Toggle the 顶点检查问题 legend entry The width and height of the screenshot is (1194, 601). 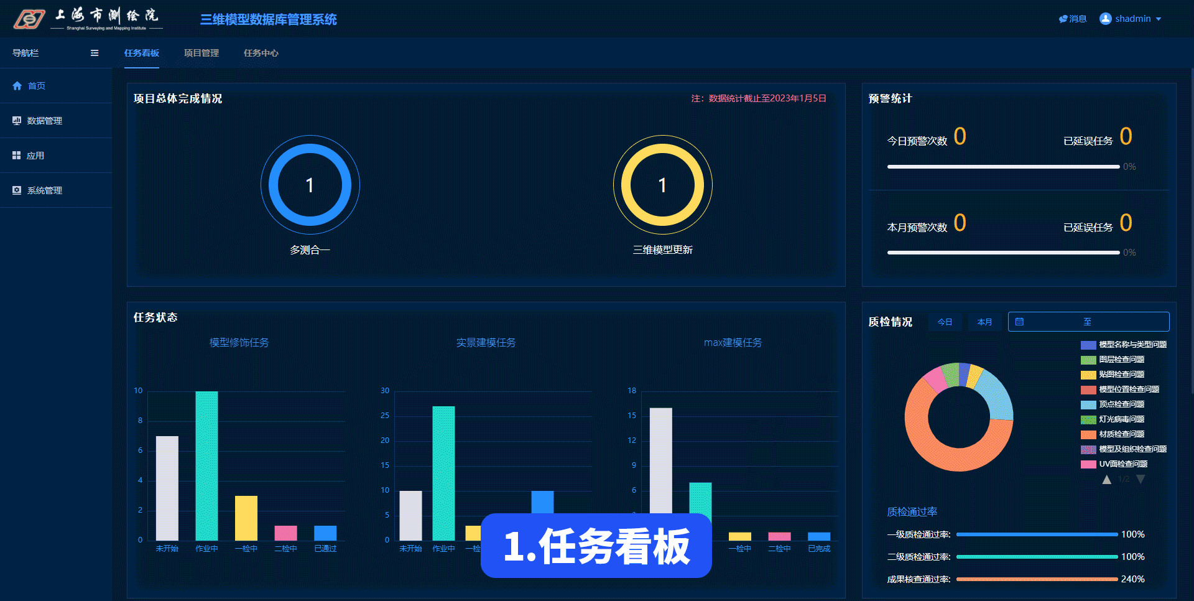[1088, 404]
